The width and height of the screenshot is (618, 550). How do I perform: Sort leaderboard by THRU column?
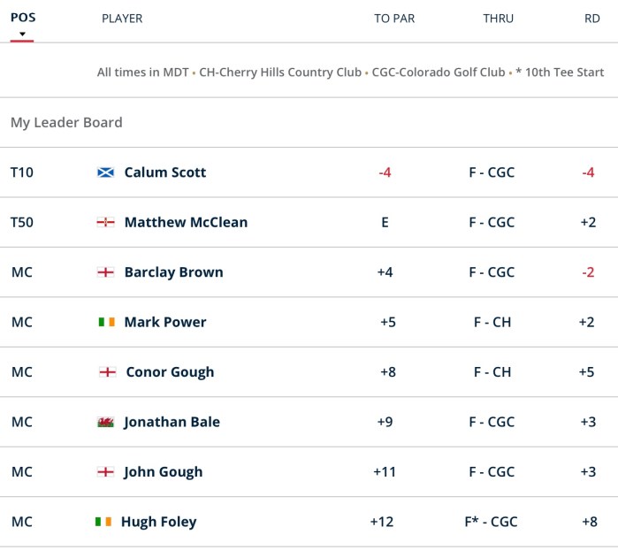[x=498, y=19]
